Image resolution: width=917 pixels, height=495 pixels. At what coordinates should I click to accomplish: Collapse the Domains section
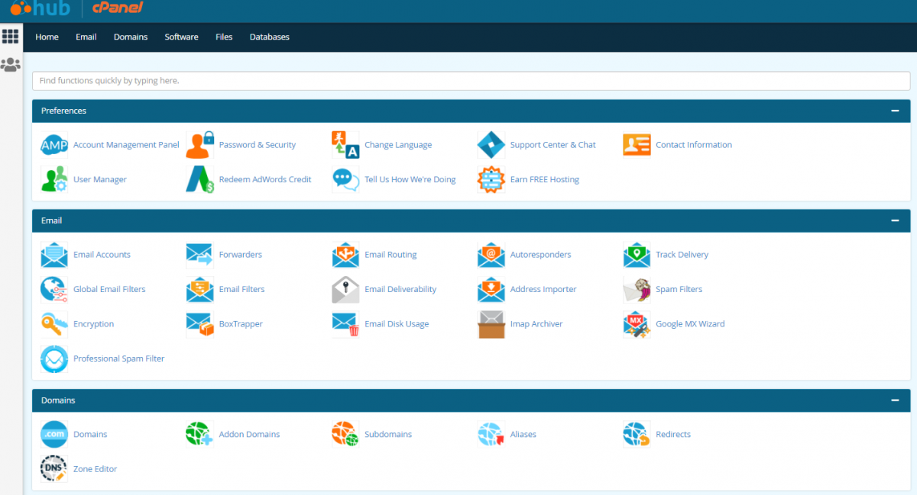[x=895, y=400]
